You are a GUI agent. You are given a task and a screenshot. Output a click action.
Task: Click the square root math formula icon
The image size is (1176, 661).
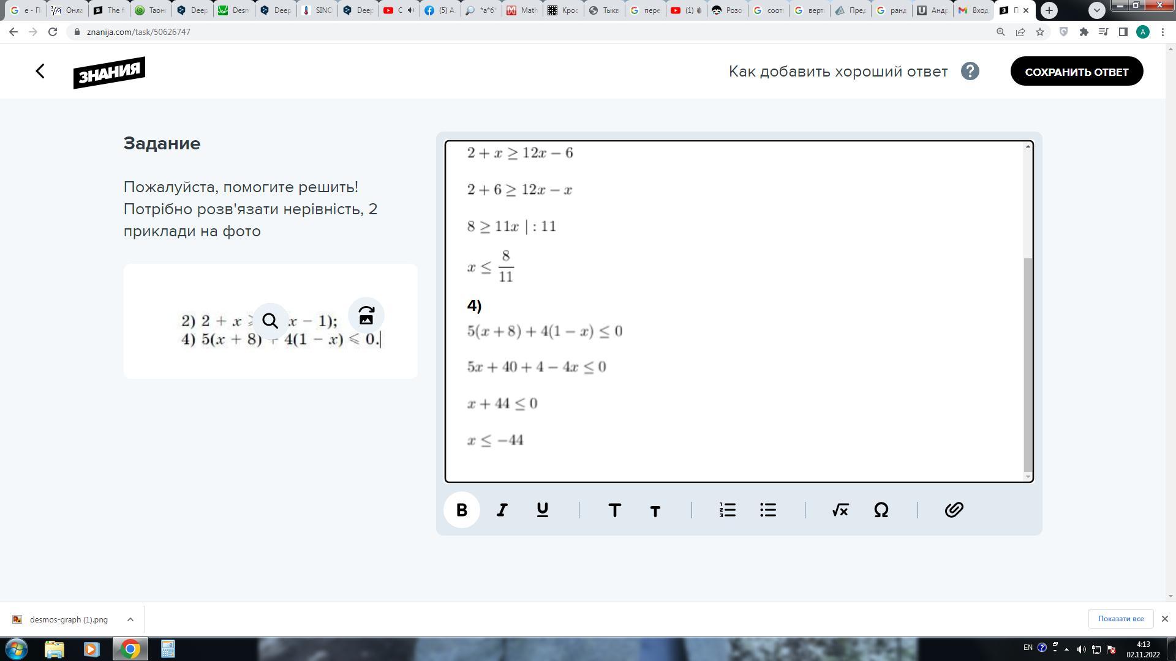tap(841, 510)
